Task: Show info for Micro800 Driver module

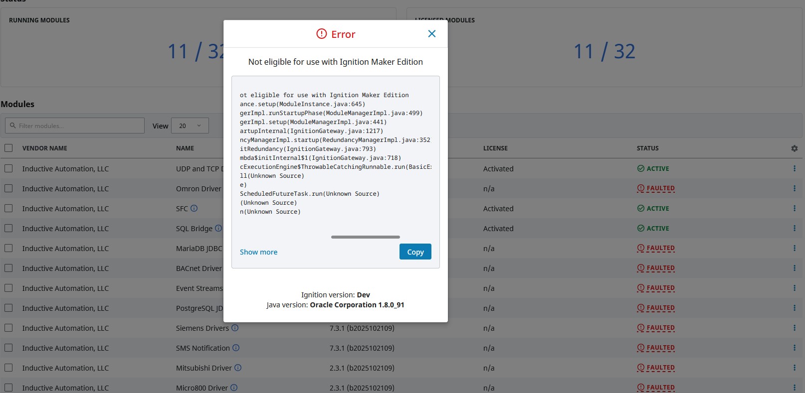Action: [x=234, y=388]
